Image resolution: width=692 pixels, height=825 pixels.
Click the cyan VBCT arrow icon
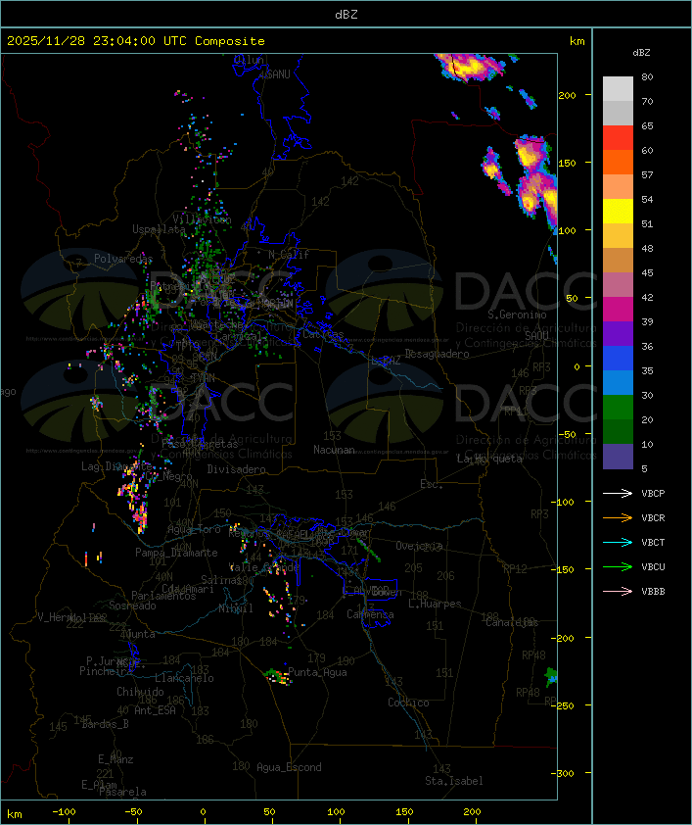coord(618,542)
